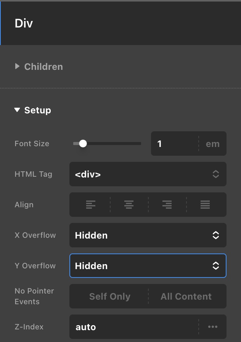This screenshot has width=241, height=342.
Task: Change the em font size unit
Action: pyautogui.click(x=212, y=144)
